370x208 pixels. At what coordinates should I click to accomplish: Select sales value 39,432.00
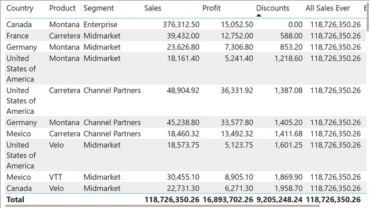[183, 36]
